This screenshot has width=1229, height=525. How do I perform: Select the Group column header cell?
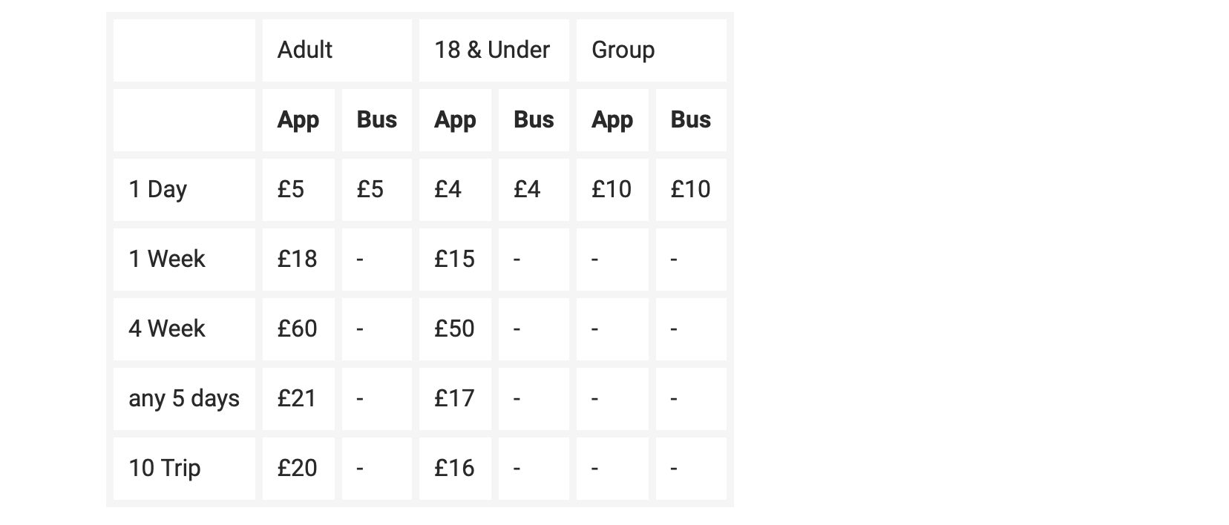pos(623,50)
